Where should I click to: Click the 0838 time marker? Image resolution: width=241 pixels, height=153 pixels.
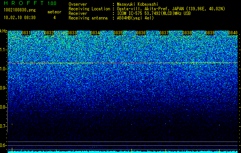click(x=187, y=33)
